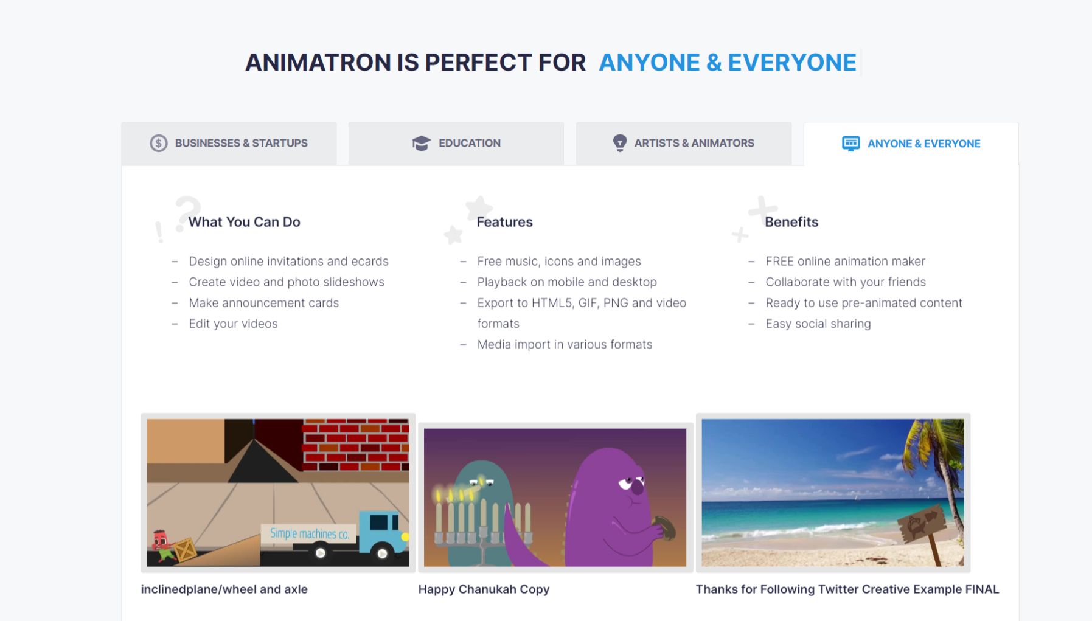Click 'FREE online animation maker'

point(845,261)
